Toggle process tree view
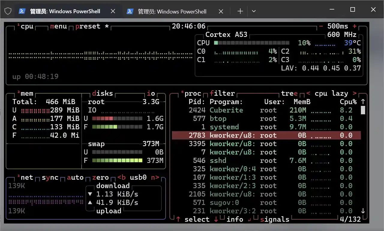This screenshot has width=384, height=231. [x=289, y=93]
